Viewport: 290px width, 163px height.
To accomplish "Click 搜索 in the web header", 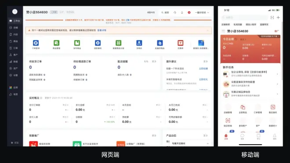I will click(x=165, y=13).
